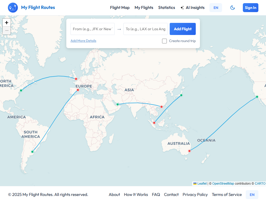The image size is (266, 202).
Task: Click the Add Flight button
Action: point(183,29)
